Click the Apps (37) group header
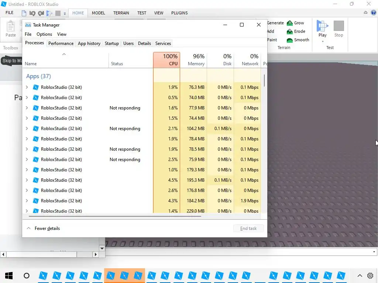This screenshot has height=283, width=378. pyautogui.click(x=38, y=76)
